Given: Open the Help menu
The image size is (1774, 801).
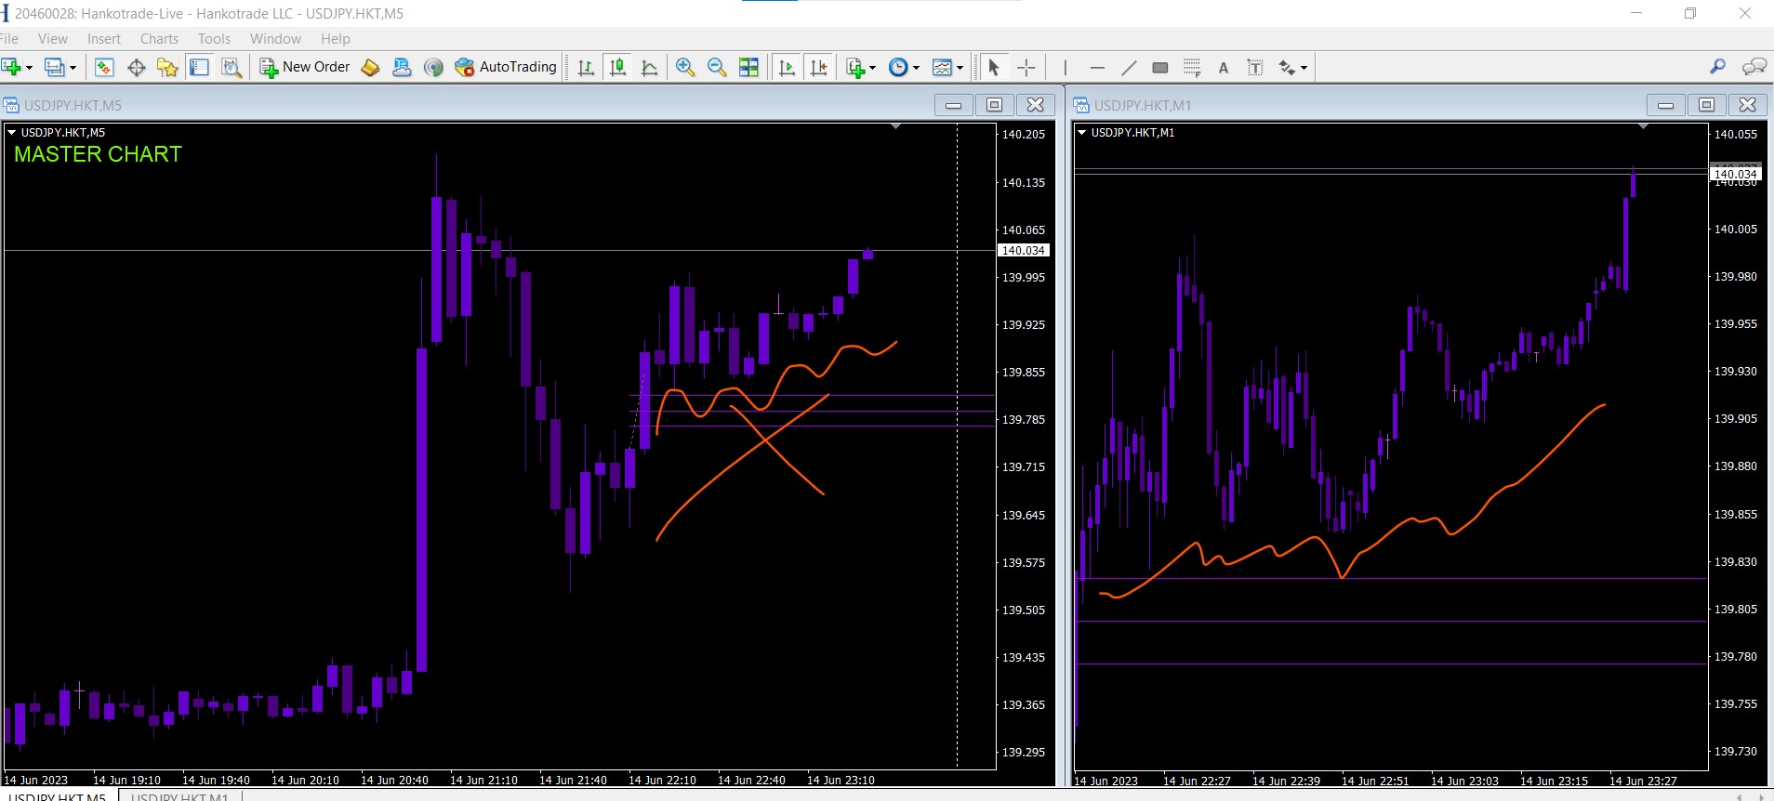Looking at the screenshot, I should pyautogui.click(x=336, y=39).
